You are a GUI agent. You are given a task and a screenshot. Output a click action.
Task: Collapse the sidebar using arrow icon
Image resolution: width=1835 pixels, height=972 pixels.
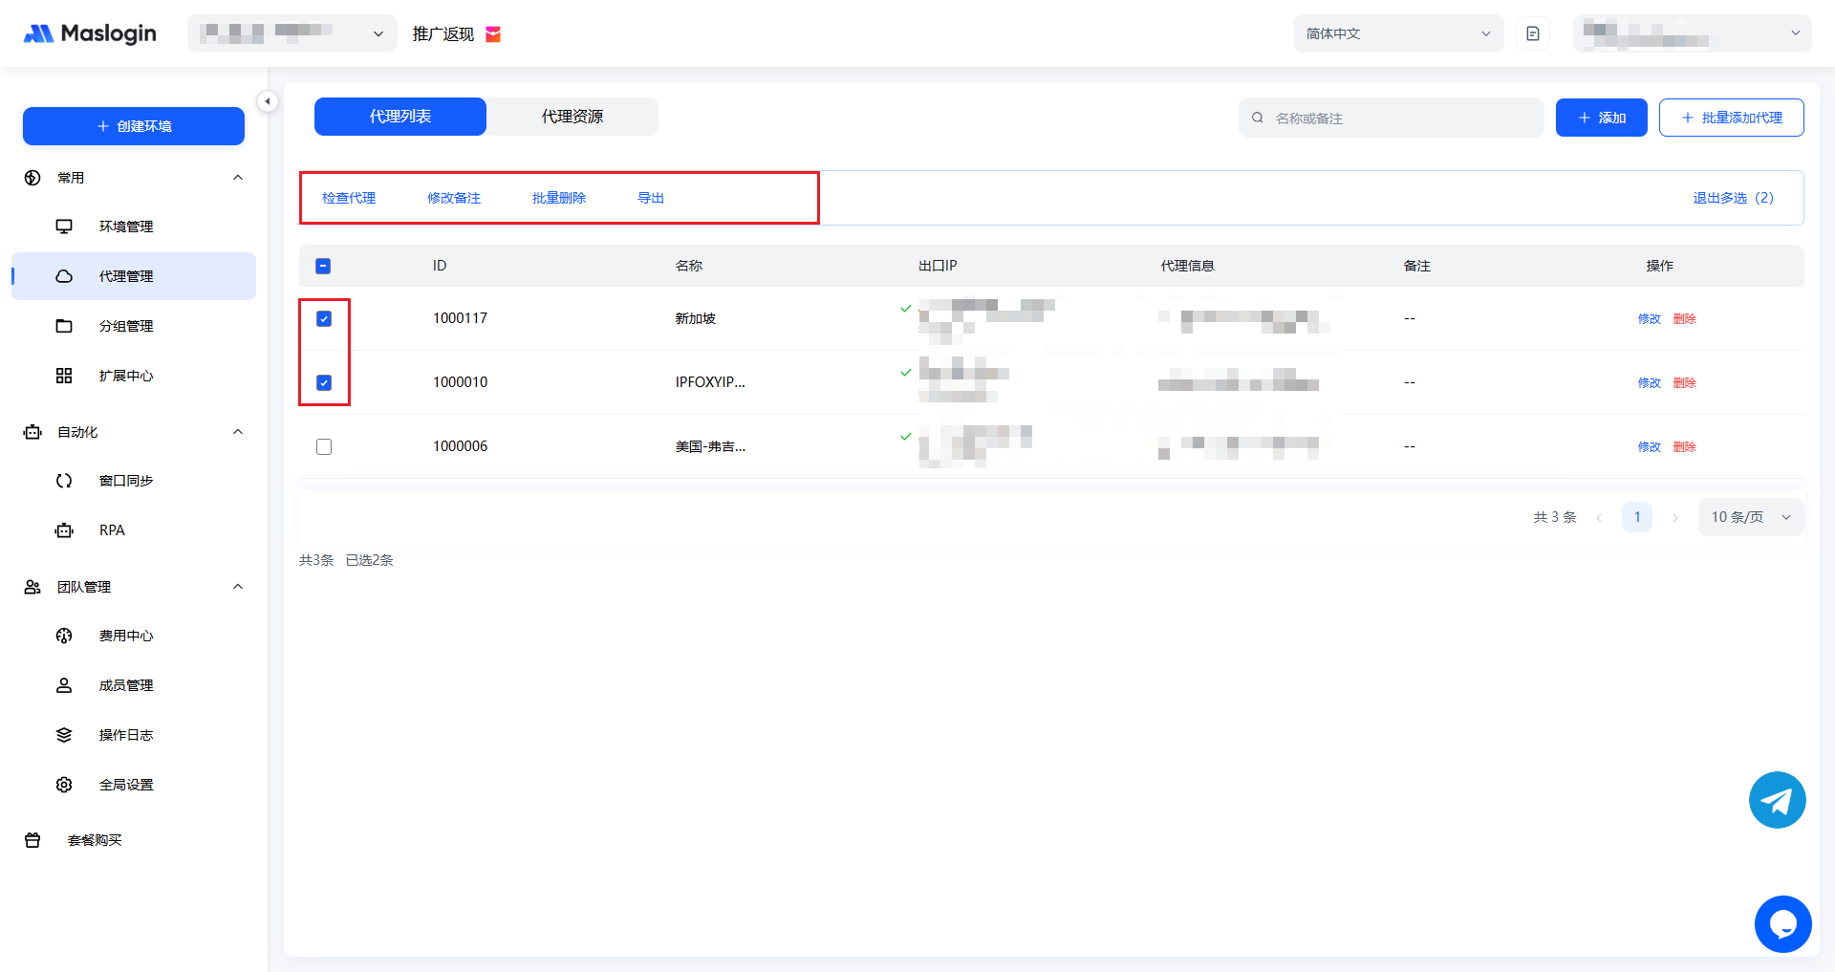[268, 101]
